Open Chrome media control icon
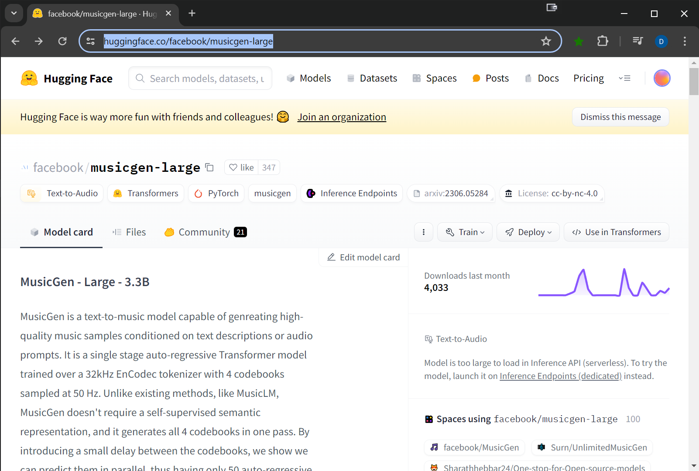The height and width of the screenshot is (471, 699). tap(637, 41)
